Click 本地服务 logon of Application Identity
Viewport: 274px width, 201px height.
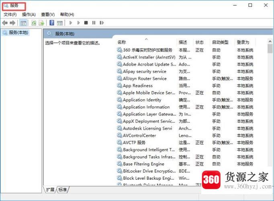(245, 100)
